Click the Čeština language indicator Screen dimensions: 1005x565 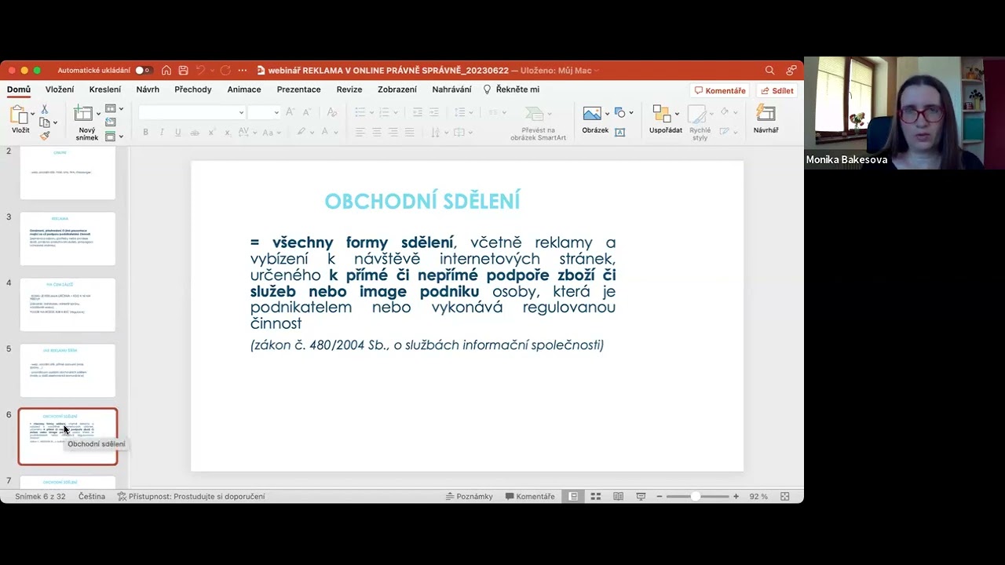pyautogui.click(x=92, y=496)
